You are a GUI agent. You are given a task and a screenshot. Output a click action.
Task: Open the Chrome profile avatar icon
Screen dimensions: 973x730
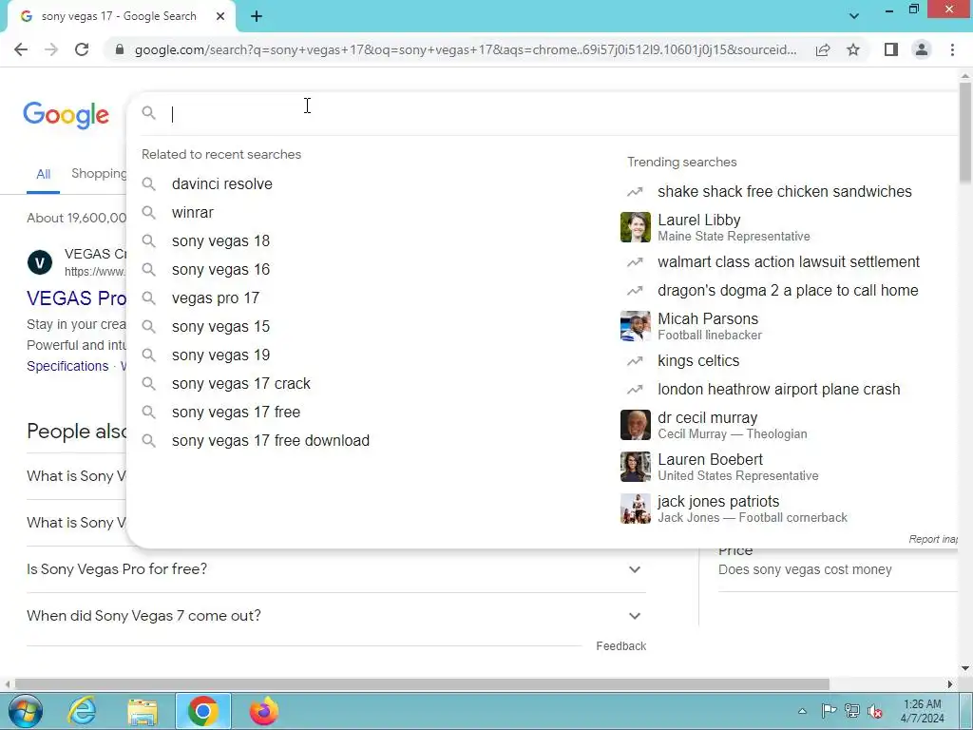(922, 49)
